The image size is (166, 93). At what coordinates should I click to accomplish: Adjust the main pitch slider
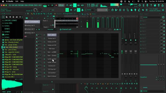pos(51,10)
